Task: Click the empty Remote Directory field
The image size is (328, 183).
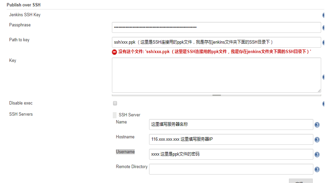Action: click(231, 169)
